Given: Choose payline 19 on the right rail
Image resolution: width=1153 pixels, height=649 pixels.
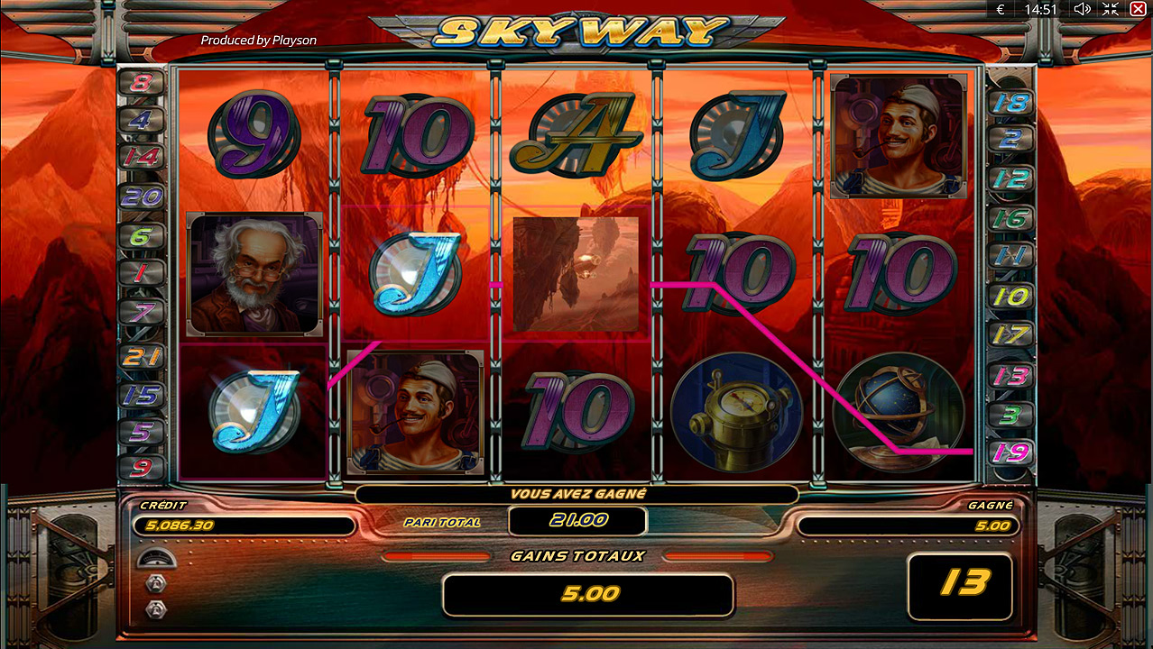Looking at the screenshot, I should tap(1010, 452).
